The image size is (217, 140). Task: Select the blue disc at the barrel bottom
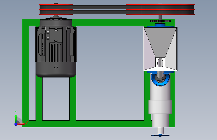pos(160,135)
